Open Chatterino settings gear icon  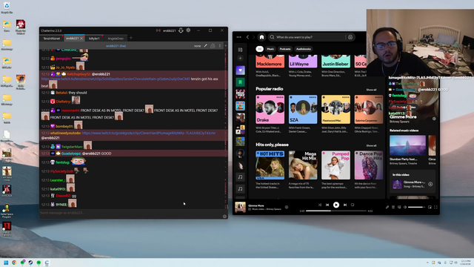pos(188,30)
